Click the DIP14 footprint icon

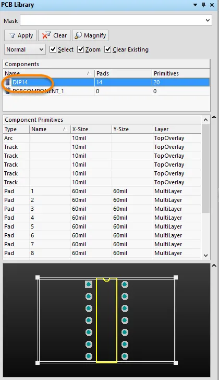click(8, 82)
